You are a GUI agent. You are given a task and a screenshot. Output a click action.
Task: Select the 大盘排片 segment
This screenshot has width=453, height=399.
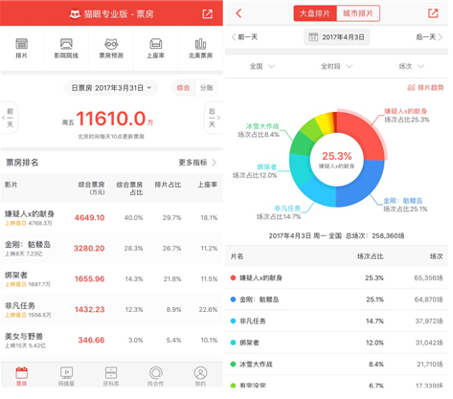click(x=315, y=13)
